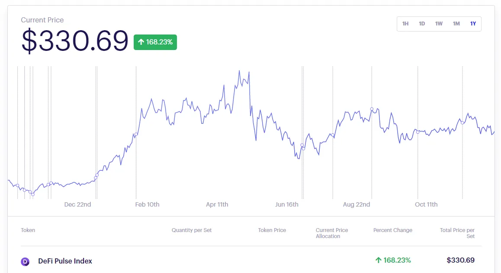
Task: Select the 1Y time range tab
Action: click(473, 24)
